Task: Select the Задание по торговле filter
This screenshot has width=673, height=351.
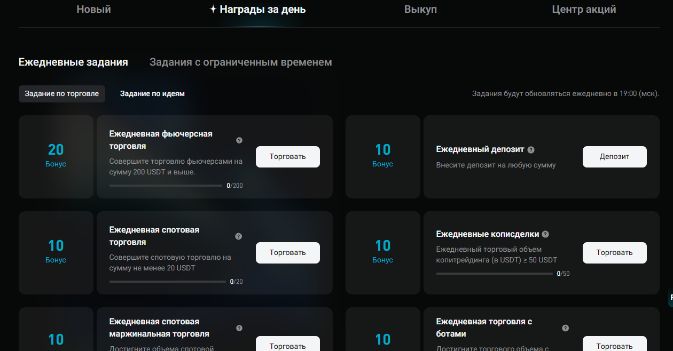Action: pyautogui.click(x=62, y=93)
